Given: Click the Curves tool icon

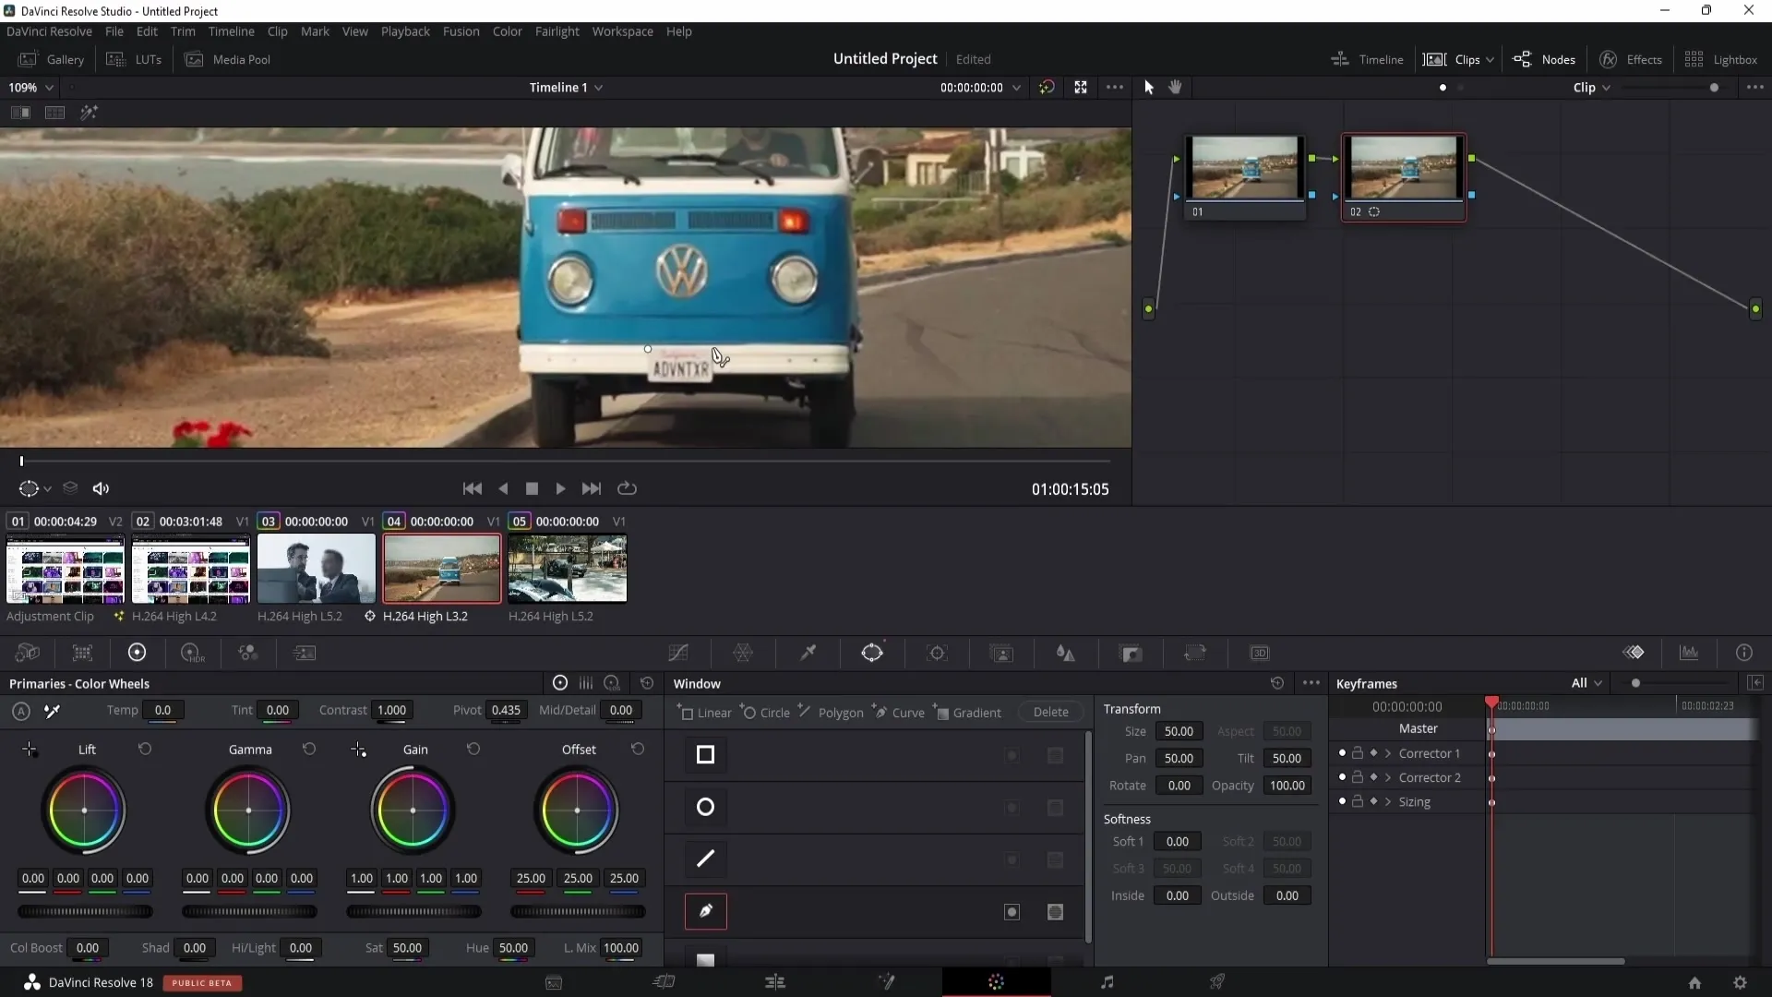Looking at the screenshot, I should (x=678, y=654).
